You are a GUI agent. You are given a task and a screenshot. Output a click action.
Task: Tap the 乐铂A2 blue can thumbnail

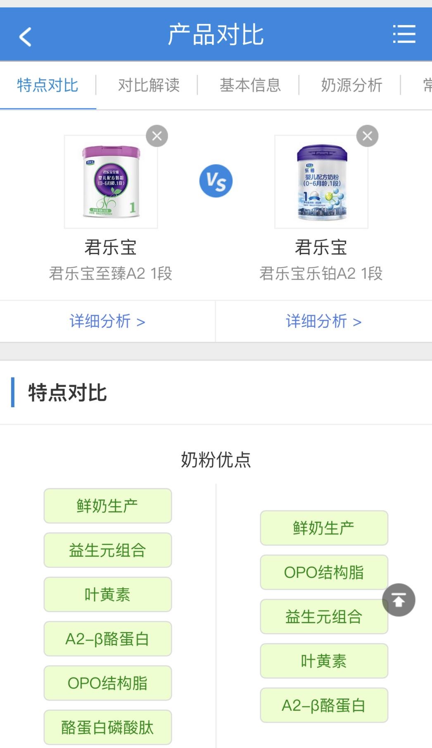(321, 182)
